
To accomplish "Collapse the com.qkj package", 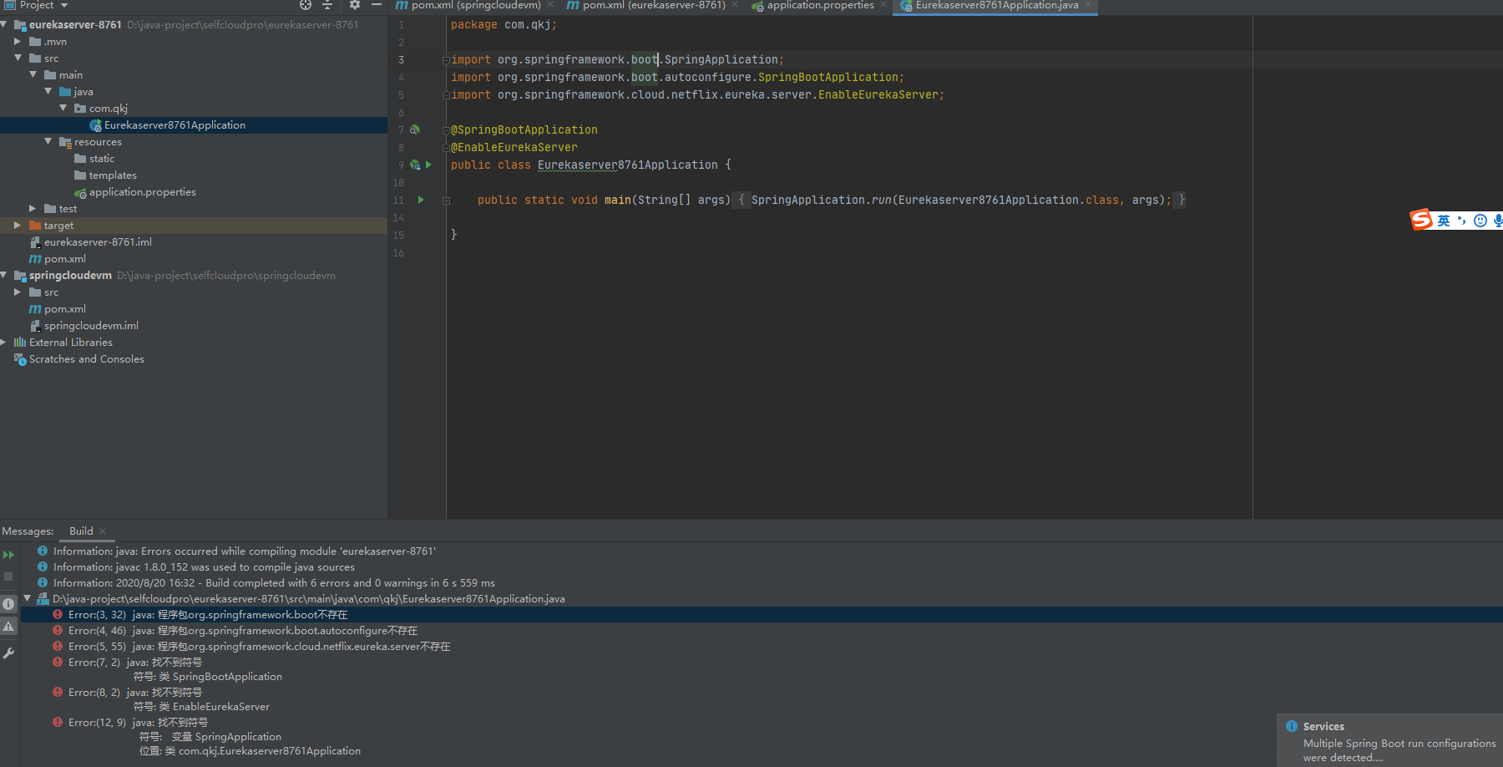I will (x=63, y=108).
